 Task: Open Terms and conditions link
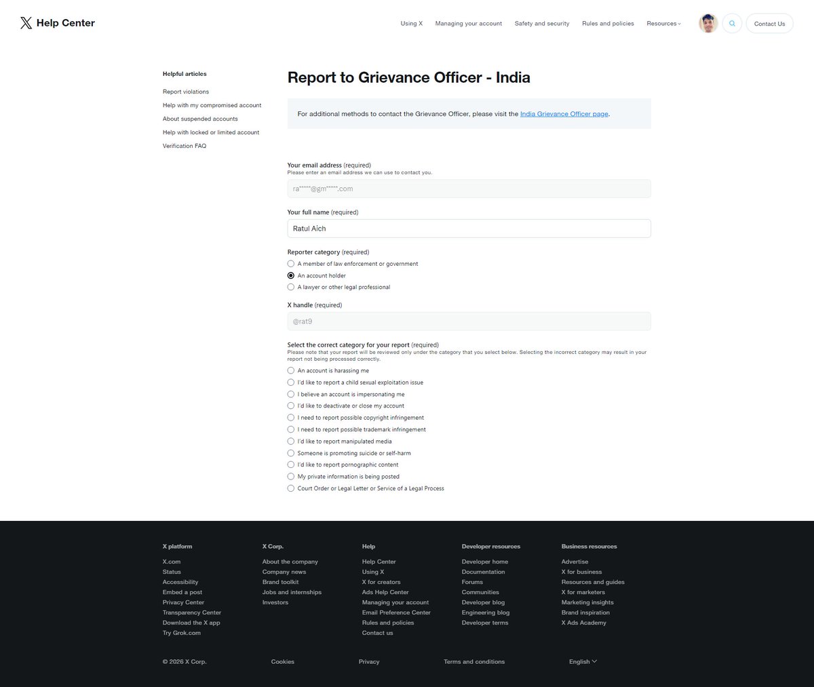(474, 661)
